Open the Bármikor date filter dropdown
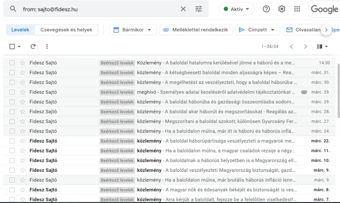This screenshot has width=340, height=203. click(133, 30)
